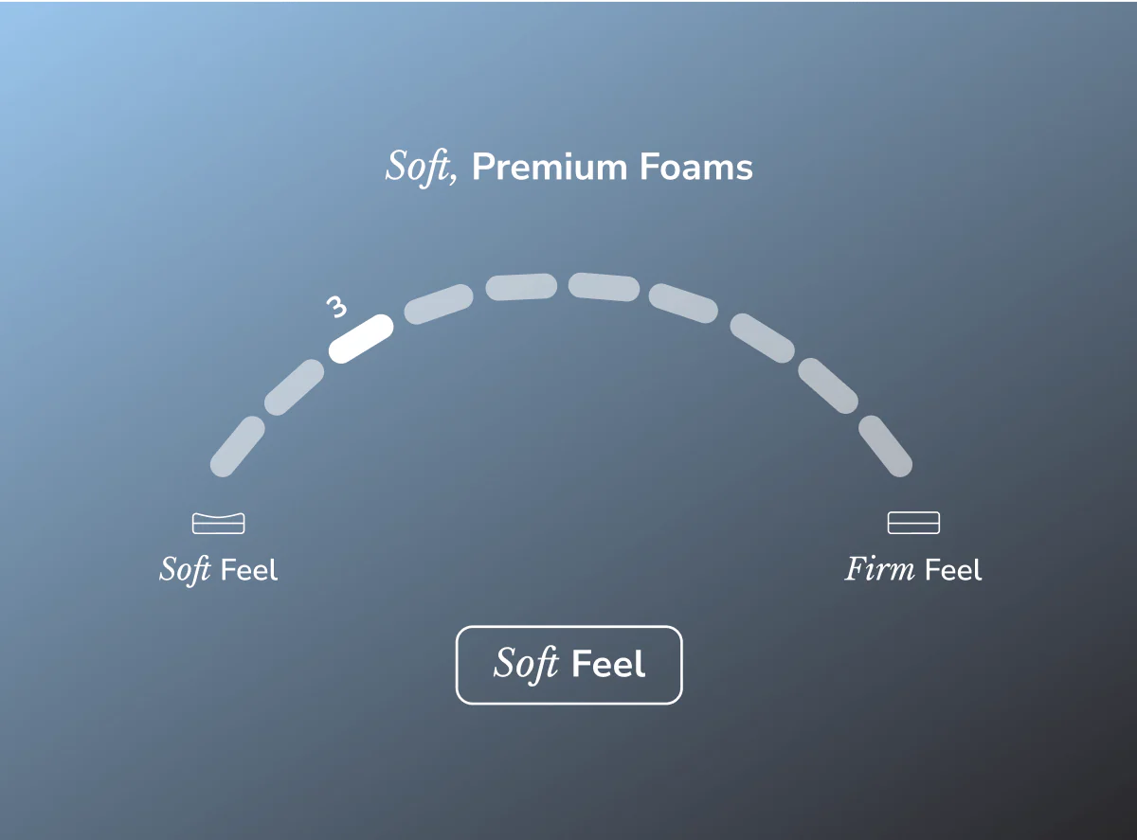This screenshot has width=1137, height=840.
Task: Click the number 3 above the gauge
Action: click(336, 307)
